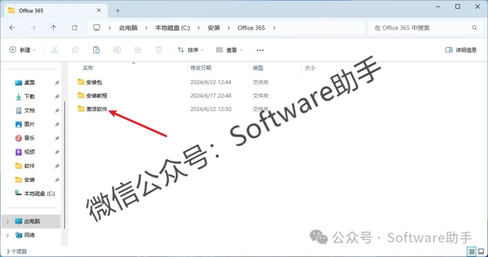Select the 安装教程 folder
Screen dimensions: 488x257
tap(97, 95)
